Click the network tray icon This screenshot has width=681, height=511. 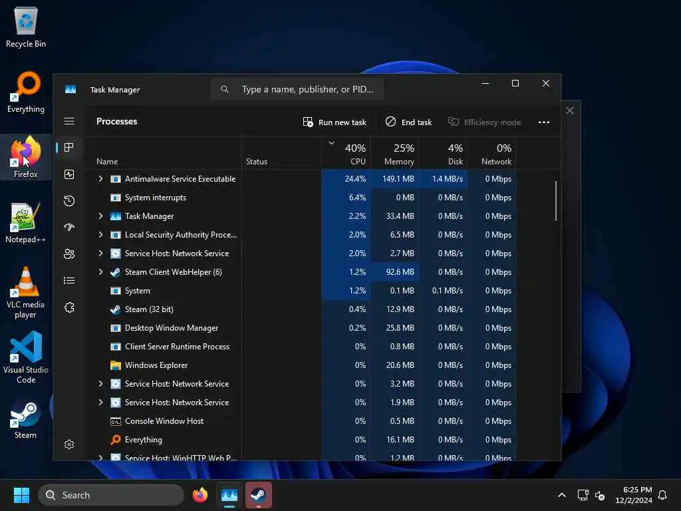(x=583, y=495)
